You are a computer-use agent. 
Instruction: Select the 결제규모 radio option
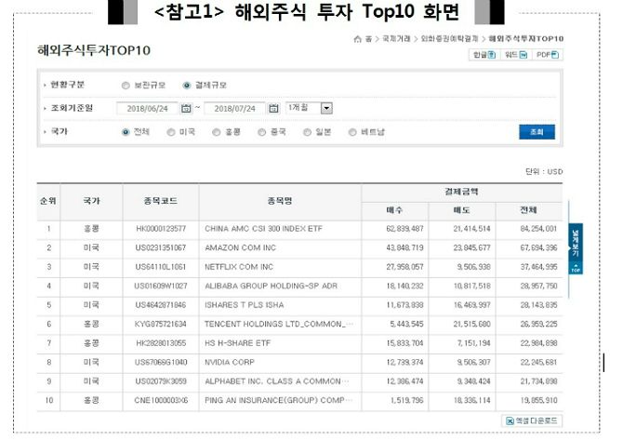[187, 85]
